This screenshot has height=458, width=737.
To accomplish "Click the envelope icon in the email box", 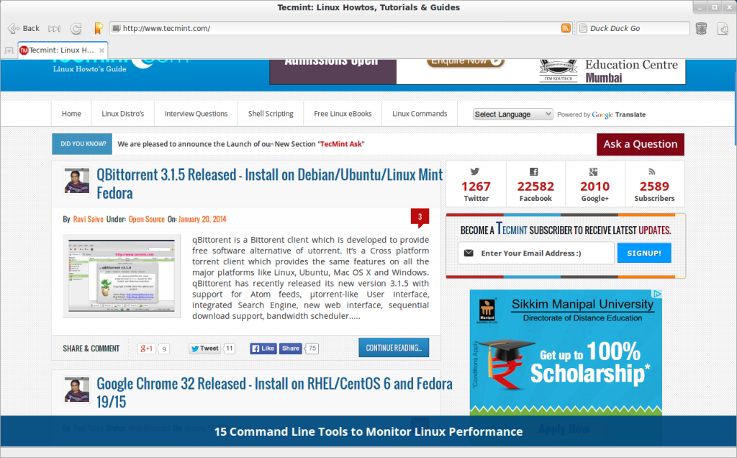I will point(469,253).
